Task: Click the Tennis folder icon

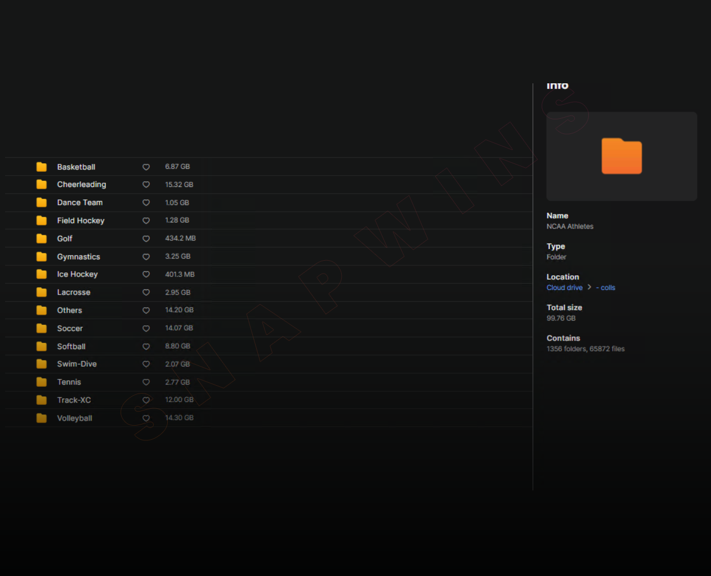Action: point(42,382)
